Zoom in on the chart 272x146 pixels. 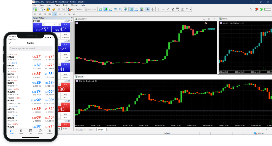[x=116, y=9]
